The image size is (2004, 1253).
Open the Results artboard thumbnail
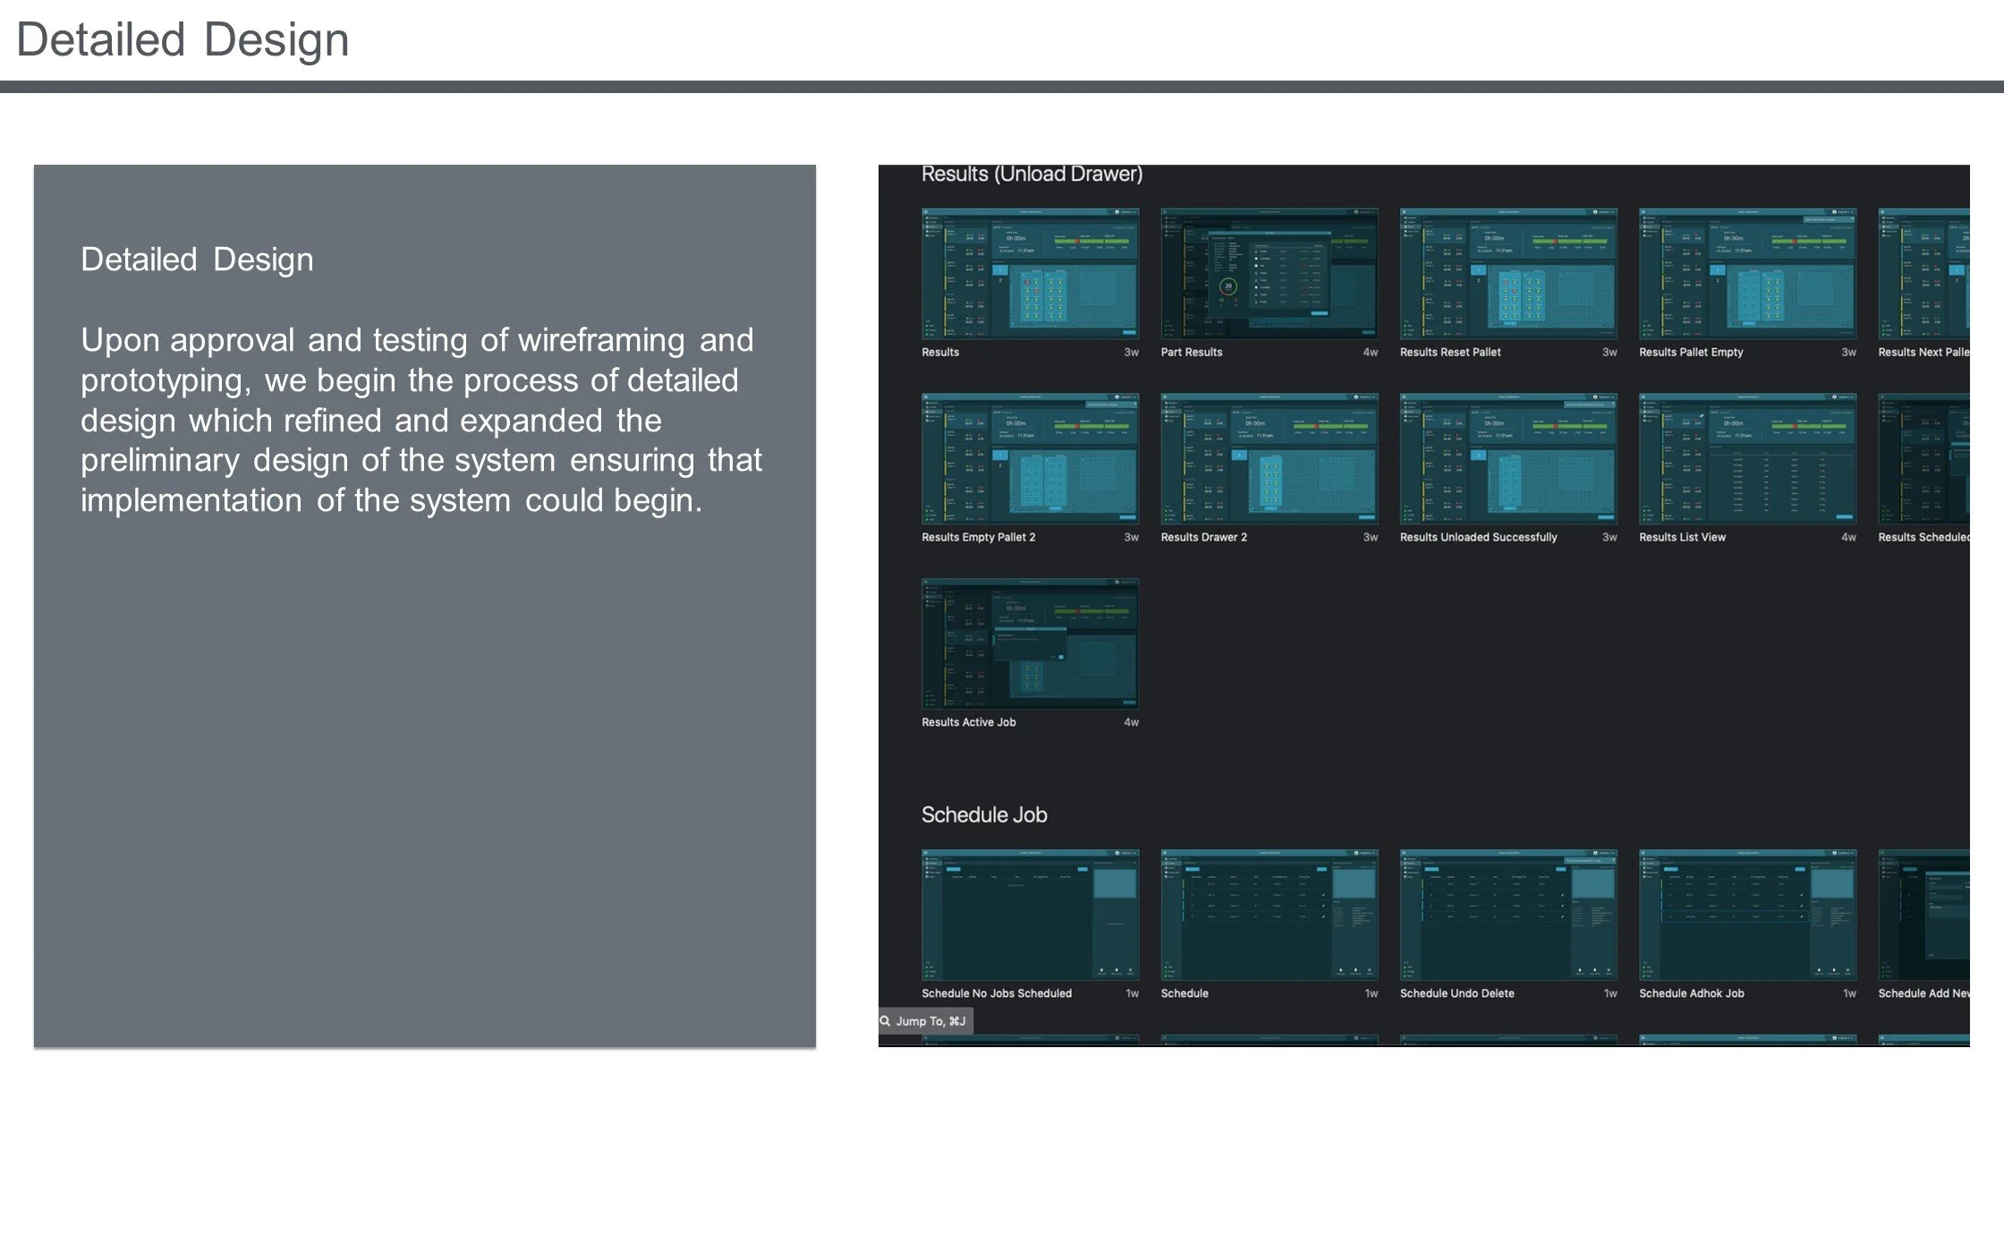1030,274
